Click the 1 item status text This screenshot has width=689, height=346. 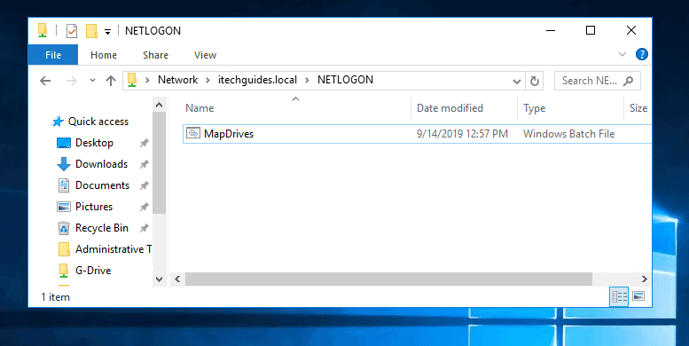[55, 297]
